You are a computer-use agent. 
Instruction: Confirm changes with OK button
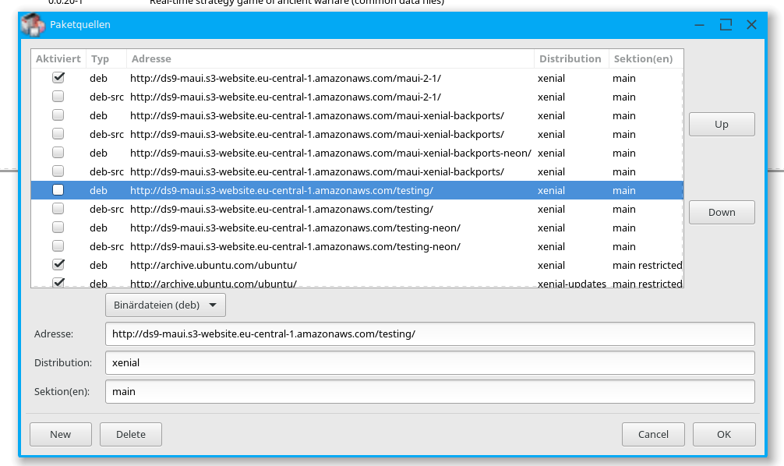tap(724, 434)
